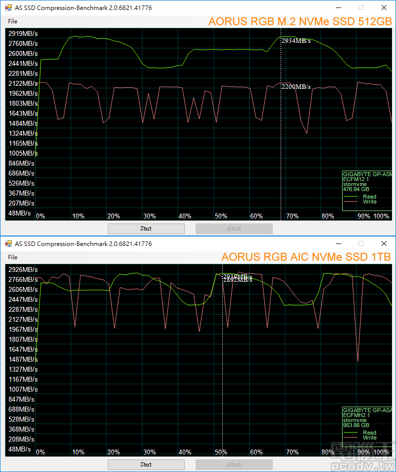Click app icon in bottom window title bar
This screenshot has width=396, height=472.
coord(8,243)
